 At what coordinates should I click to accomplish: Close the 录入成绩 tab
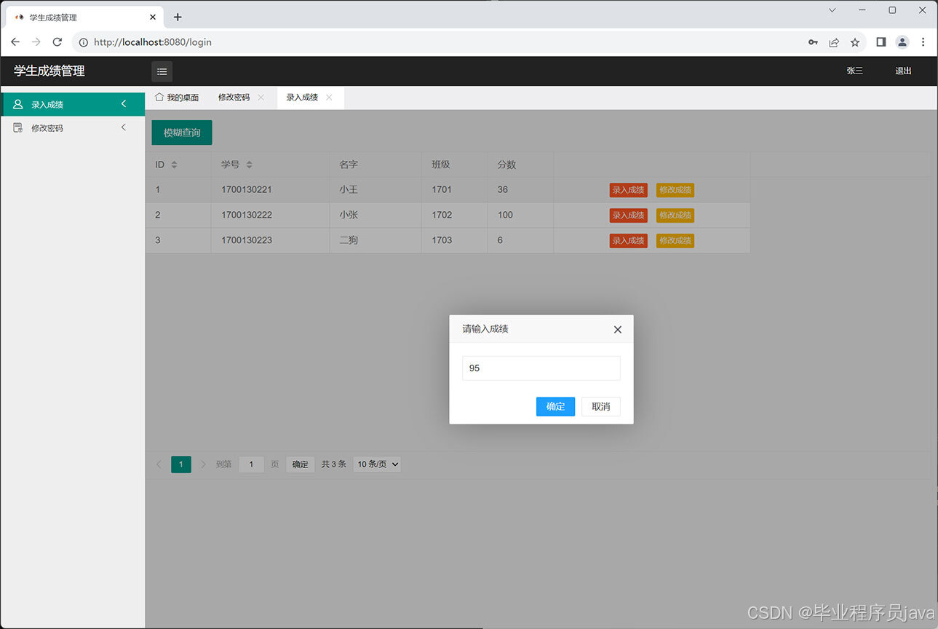[329, 98]
